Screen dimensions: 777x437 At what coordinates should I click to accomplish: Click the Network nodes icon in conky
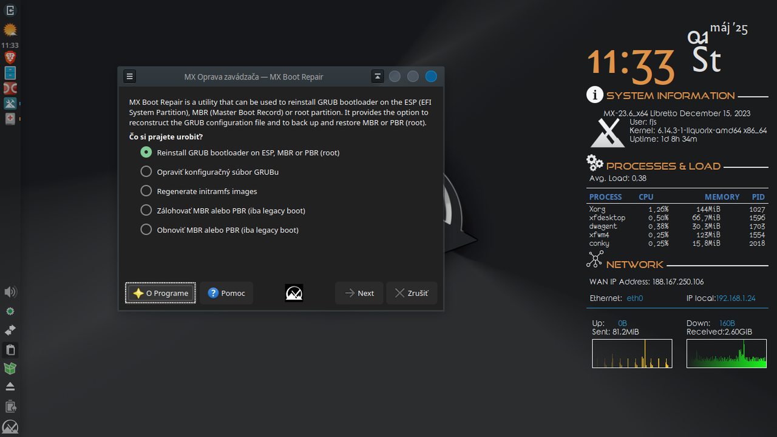[595, 259]
